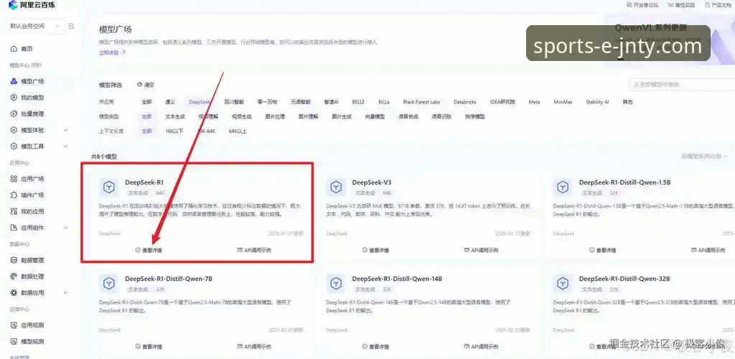Click 查看详情 on the DeepSeek-R1 card

[x=149, y=251]
